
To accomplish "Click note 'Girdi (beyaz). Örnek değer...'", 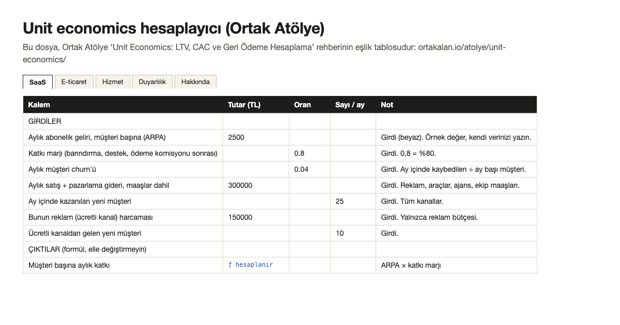I will 456,137.
